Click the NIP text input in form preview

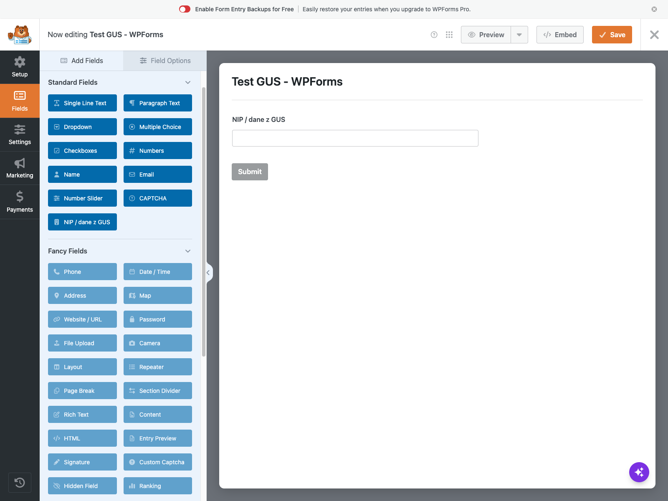tap(355, 138)
